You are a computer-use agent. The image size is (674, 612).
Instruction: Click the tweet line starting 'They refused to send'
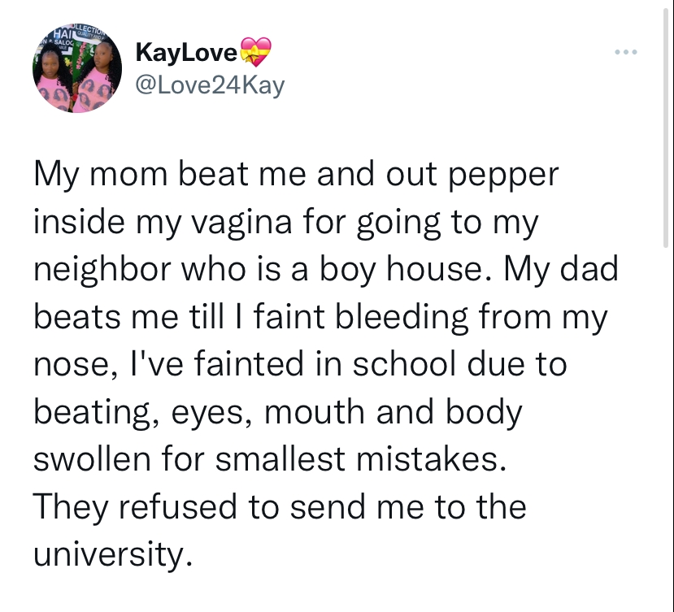(280, 507)
